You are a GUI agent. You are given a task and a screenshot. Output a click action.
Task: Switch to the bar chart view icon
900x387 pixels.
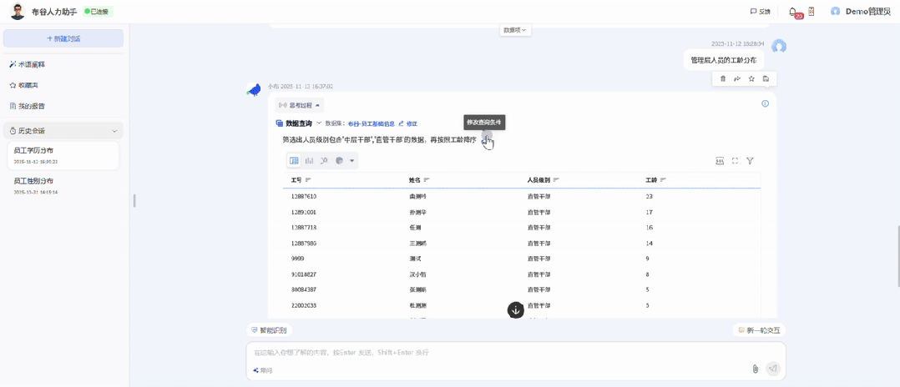(309, 160)
